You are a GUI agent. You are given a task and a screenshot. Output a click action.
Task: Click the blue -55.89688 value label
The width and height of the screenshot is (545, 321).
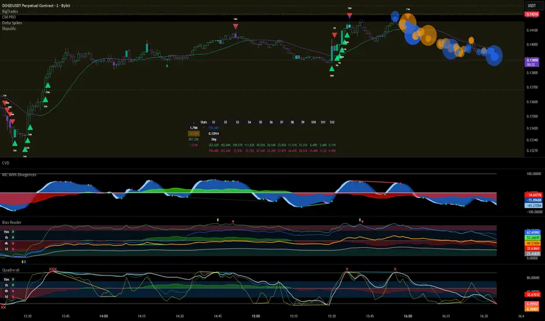533,200
